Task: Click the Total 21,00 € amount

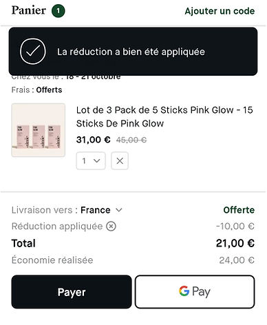Action: (235, 243)
